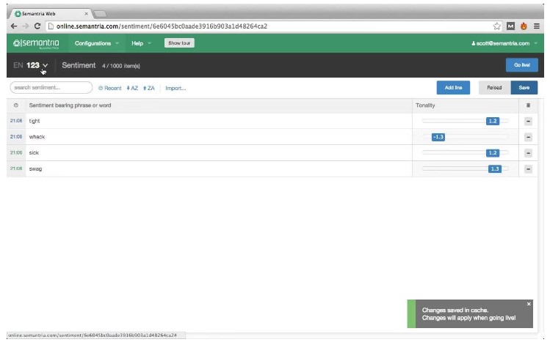Screen dimensions: 550x353
Task: Click timestamp 21:06 in sick row
Action: (x=16, y=152)
